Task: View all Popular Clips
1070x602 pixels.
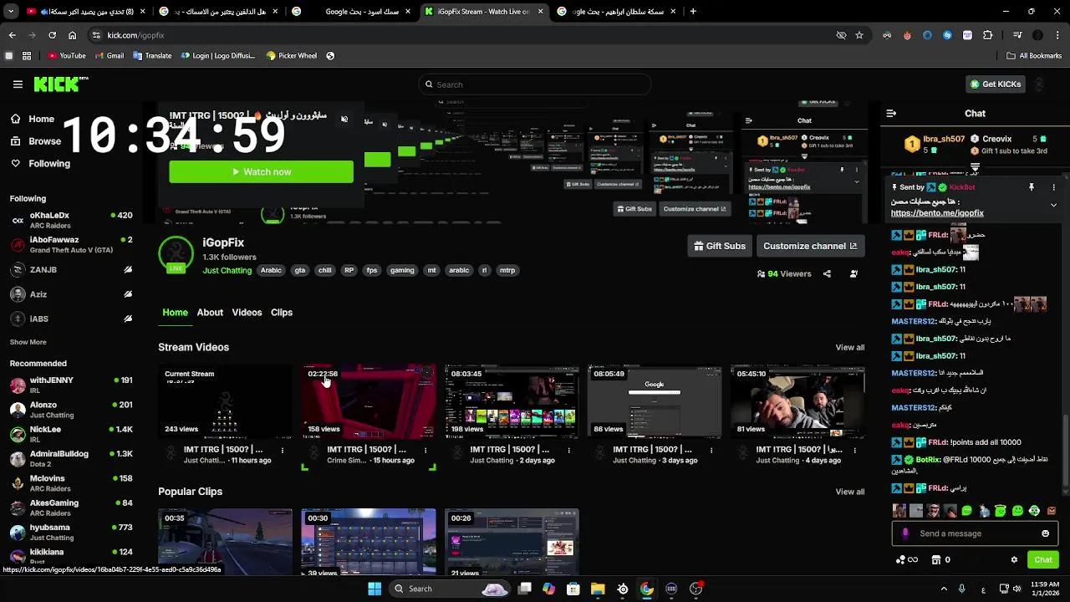Action: 849,492
